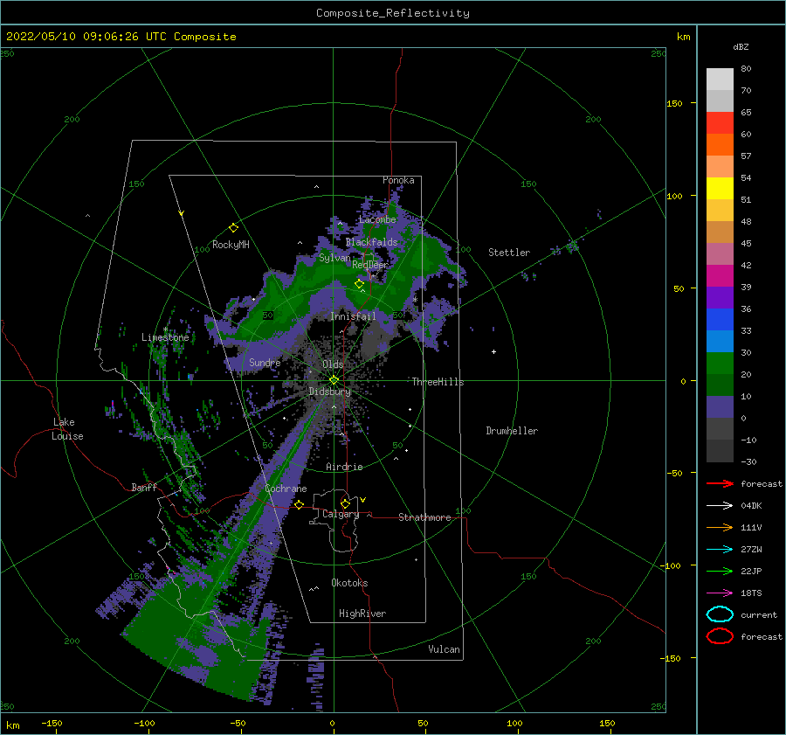Click the Drumheller town label
This screenshot has height=735, width=786.
click(512, 431)
